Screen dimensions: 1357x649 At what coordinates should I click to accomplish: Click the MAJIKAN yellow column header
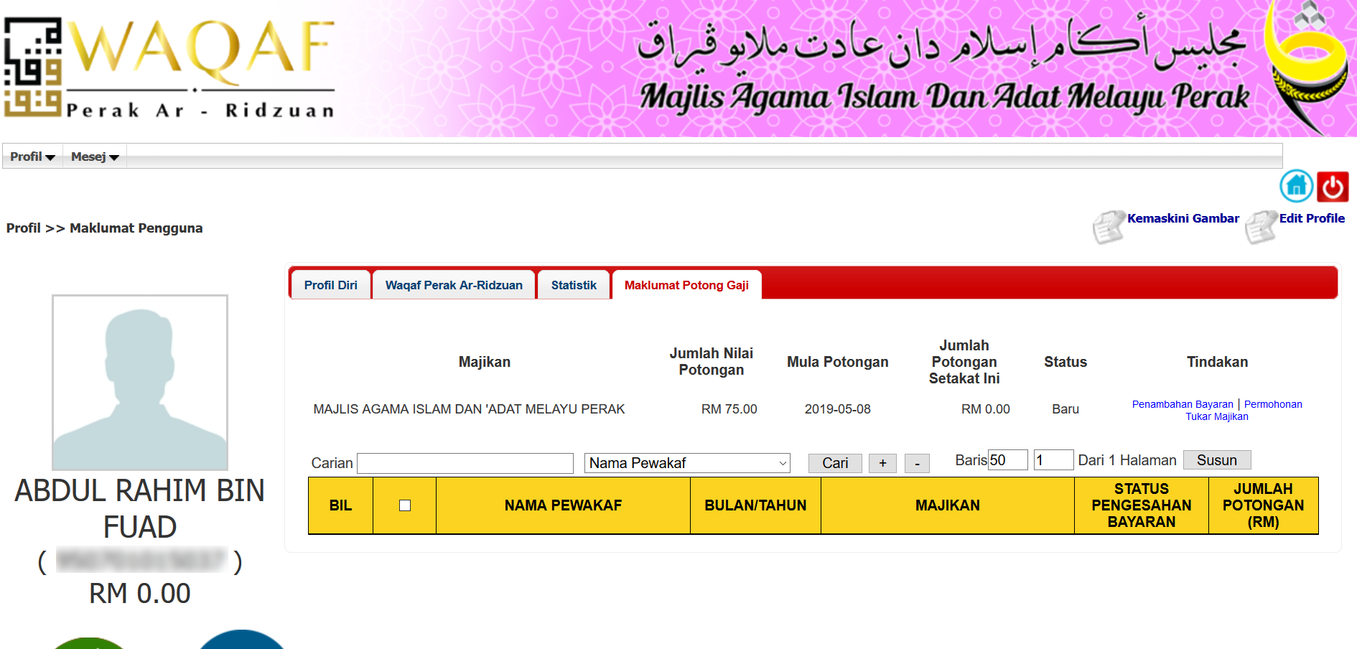coord(948,505)
